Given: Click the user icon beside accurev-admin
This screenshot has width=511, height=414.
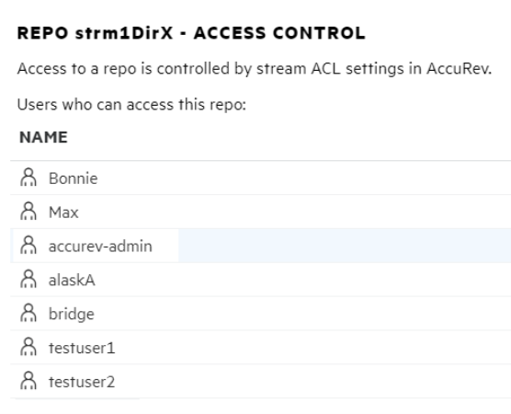Looking at the screenshot, I should tap(28, 246).
